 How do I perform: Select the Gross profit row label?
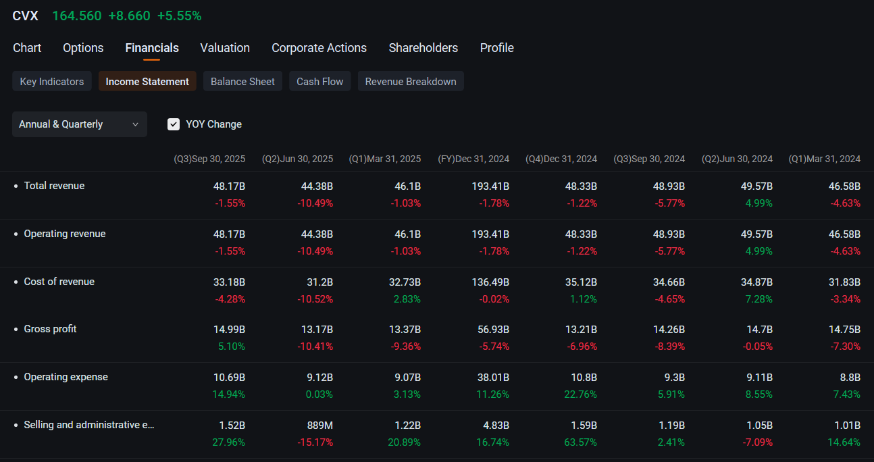(50, 329)
